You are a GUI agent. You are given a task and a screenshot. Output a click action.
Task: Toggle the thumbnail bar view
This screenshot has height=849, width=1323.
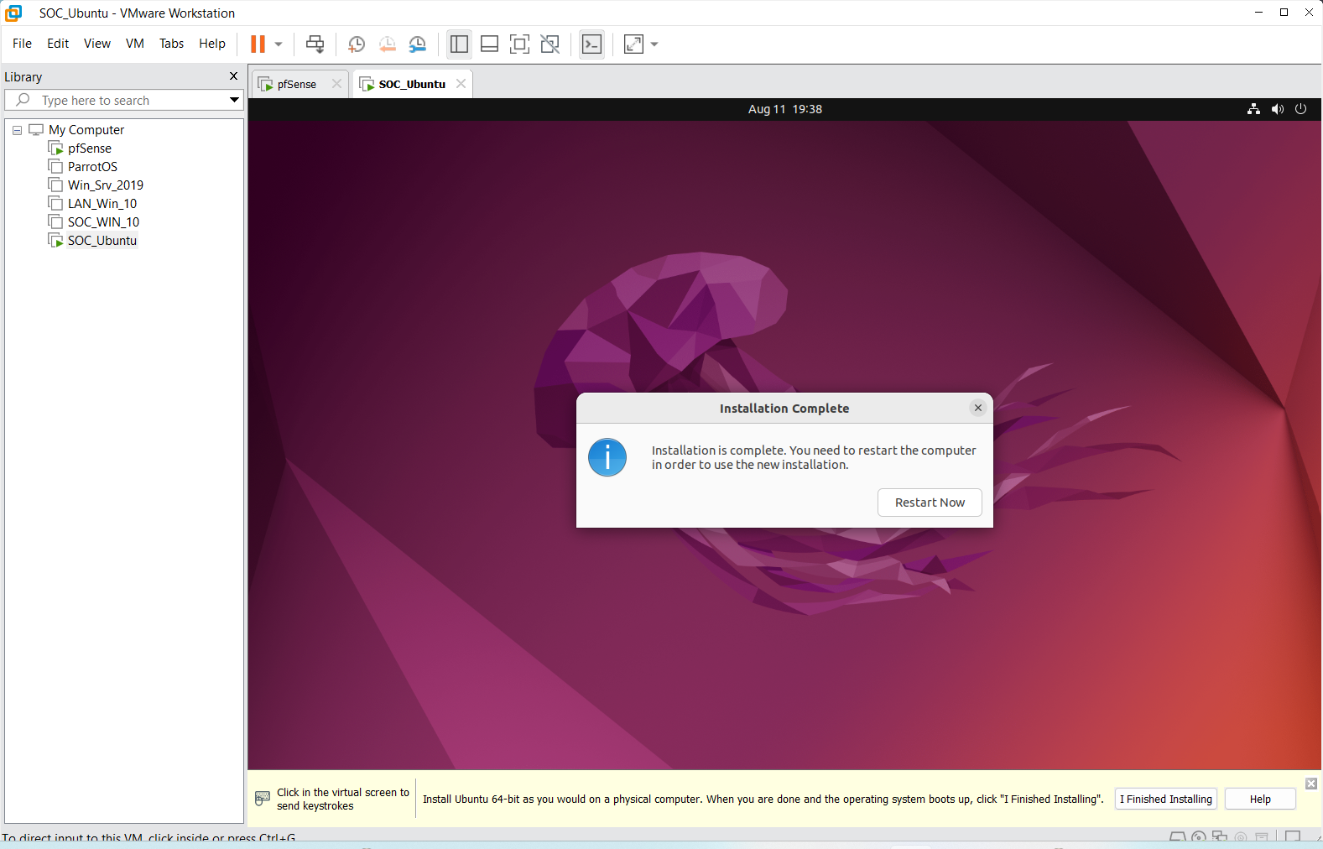point(489,44)
